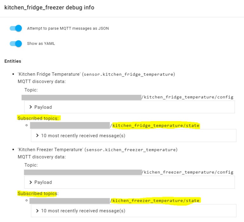Open the Payload section under kichen_freezer_temperature config

click(130, 182)
